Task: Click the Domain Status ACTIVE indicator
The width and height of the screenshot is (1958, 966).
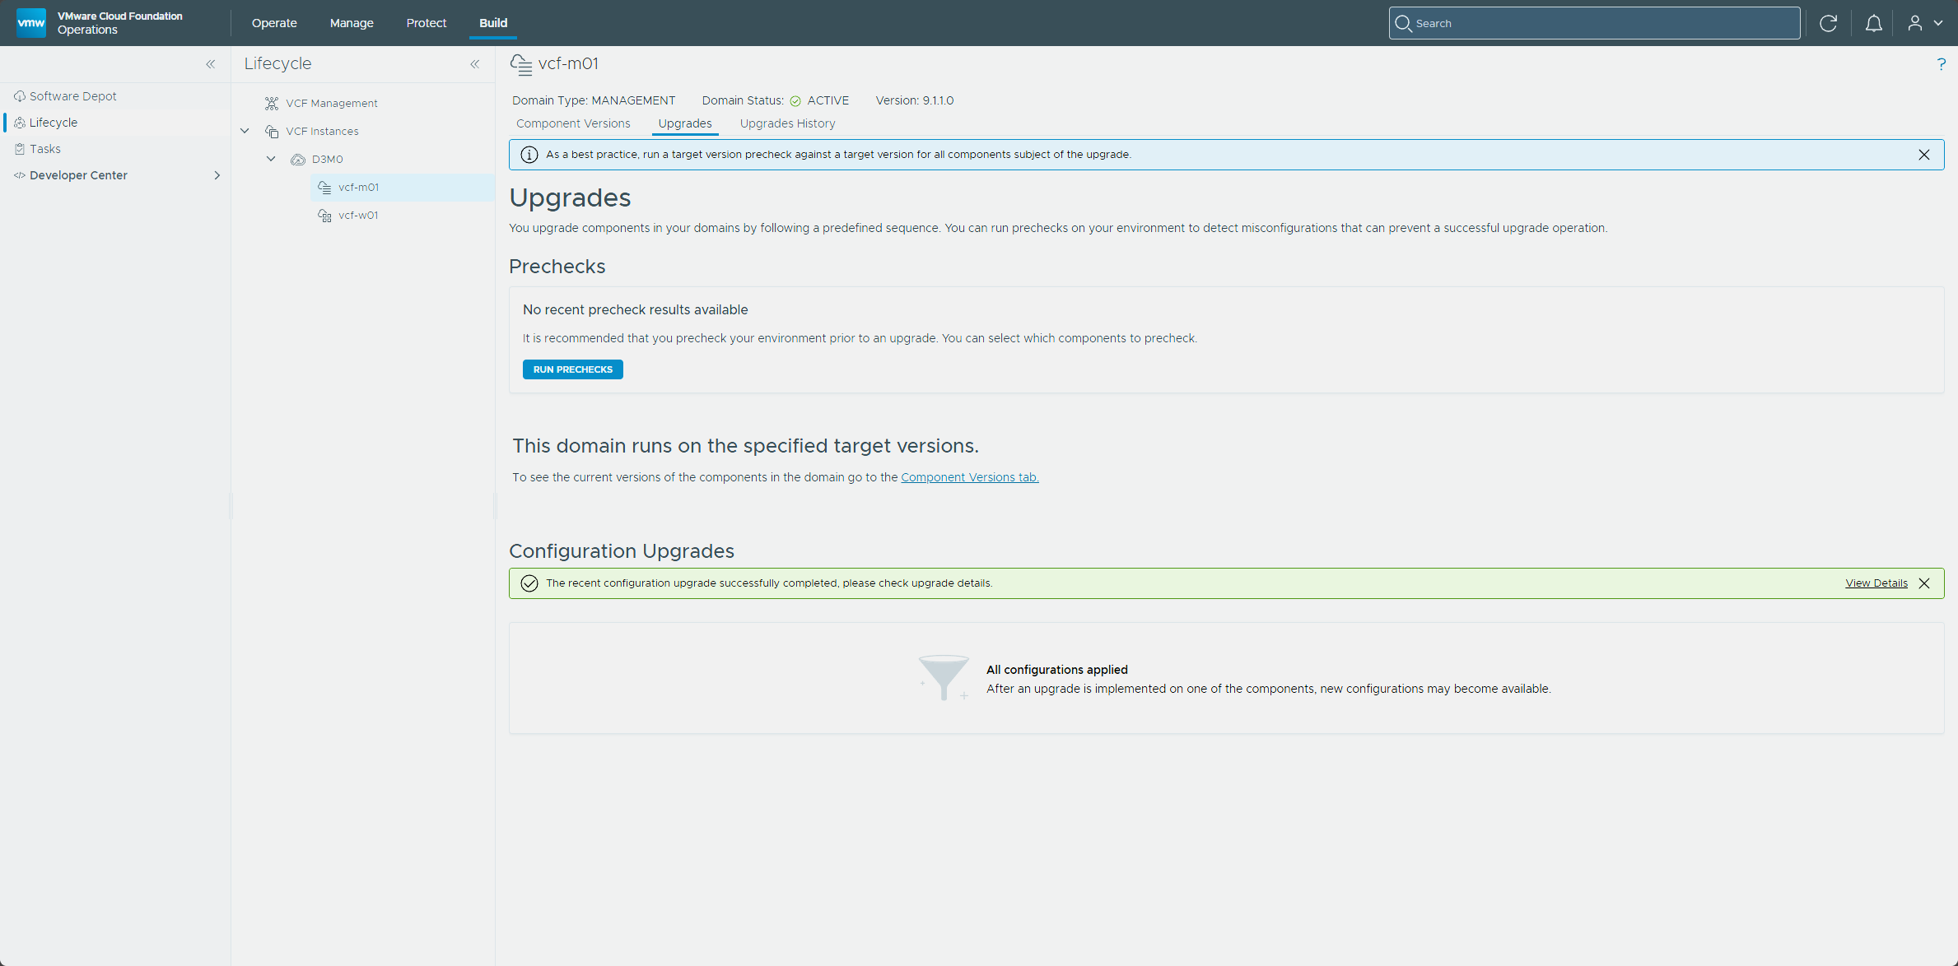Action: pos(819,100)
